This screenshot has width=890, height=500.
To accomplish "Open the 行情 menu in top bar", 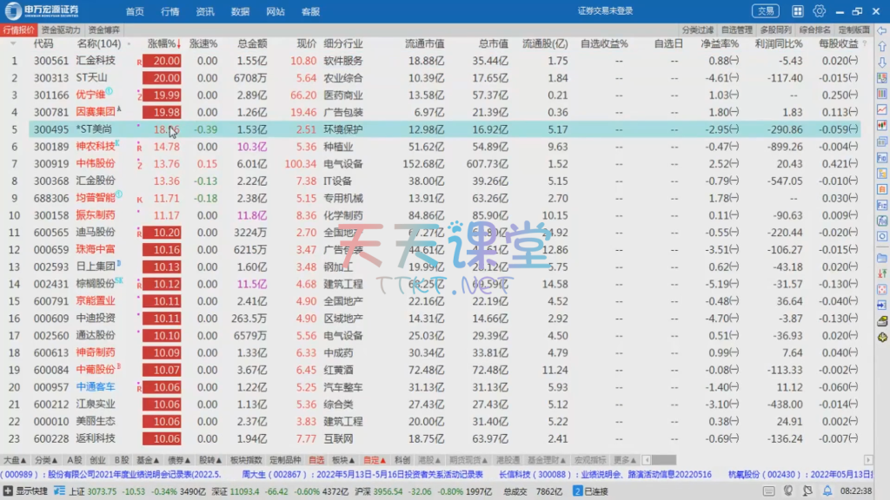I will [x=170, y=11].
